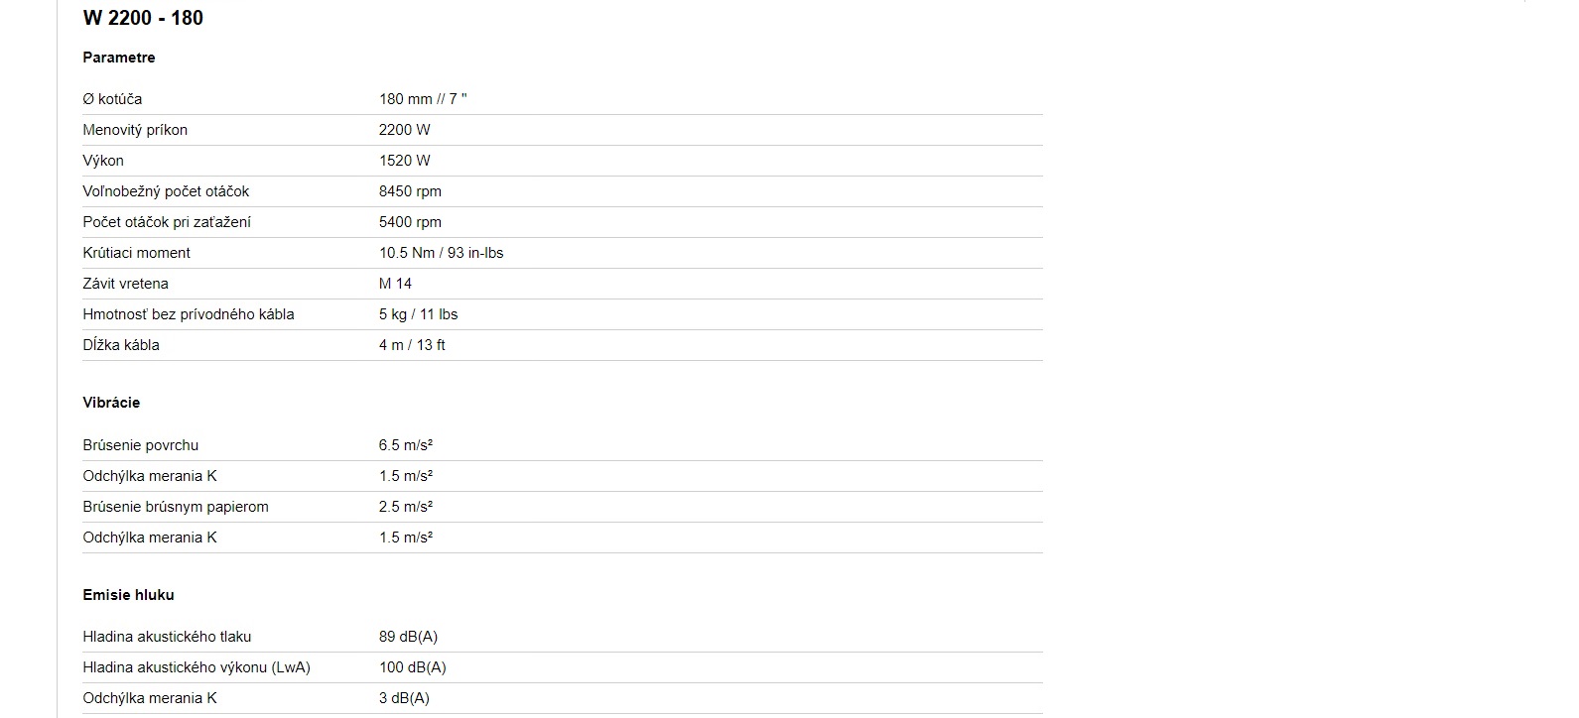
Task: Click the 8450 rpm value
Action: pyautogui.click(x=410, y=191)
